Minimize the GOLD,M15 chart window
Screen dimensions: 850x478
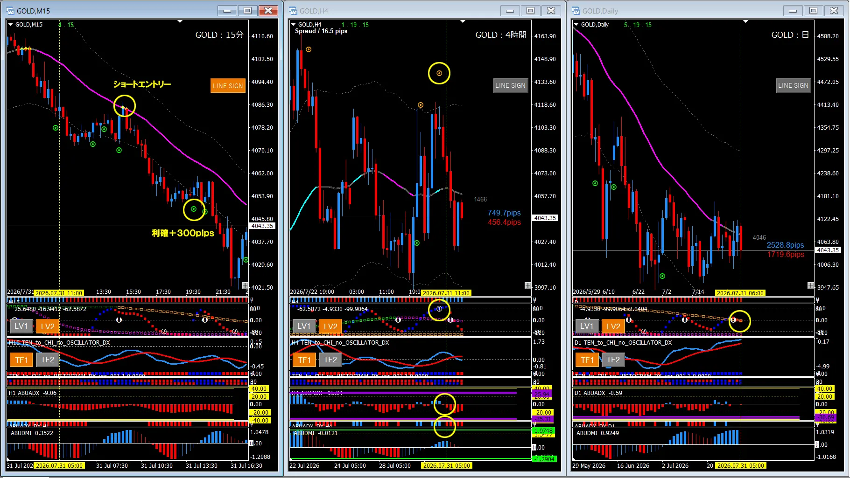click(227, 11)
